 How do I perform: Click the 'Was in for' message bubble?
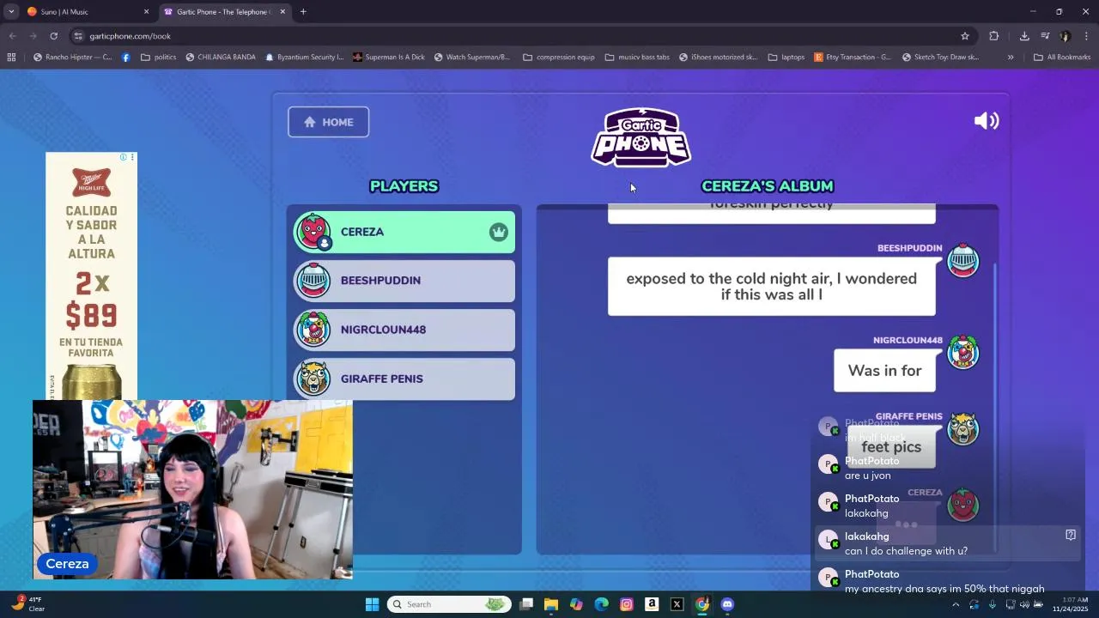[884, 371]
